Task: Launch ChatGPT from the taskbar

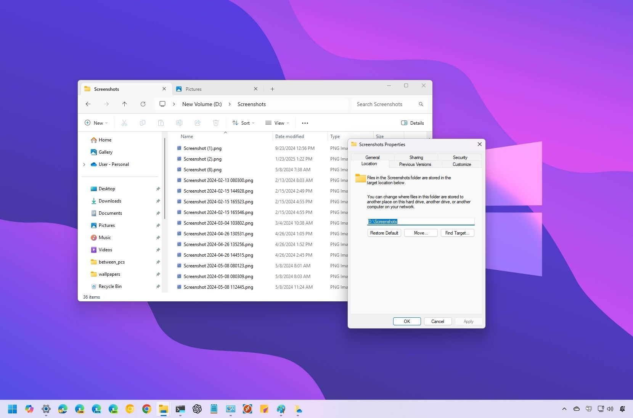Action: pyautogui.click(x=197, y=409)
